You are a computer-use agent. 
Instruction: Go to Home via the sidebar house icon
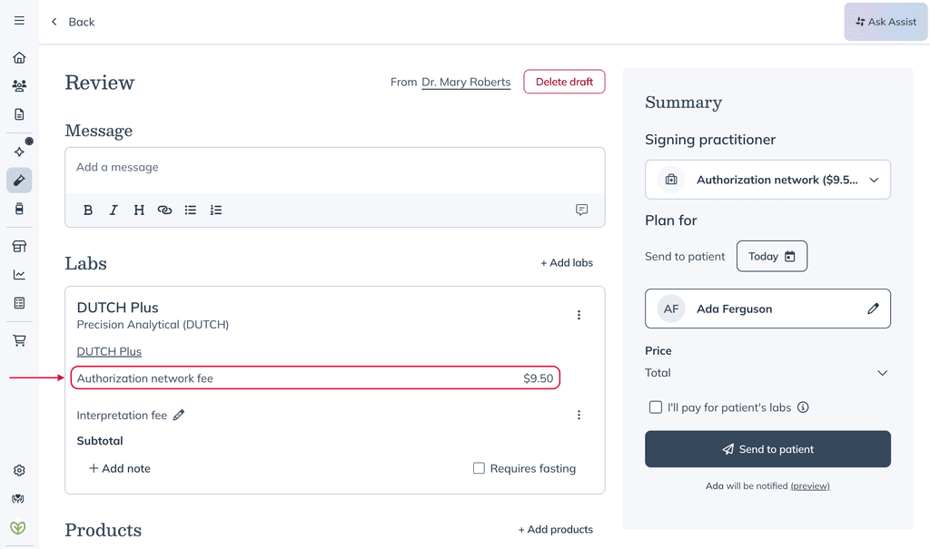pyautogui.click(x=20, y=57)
